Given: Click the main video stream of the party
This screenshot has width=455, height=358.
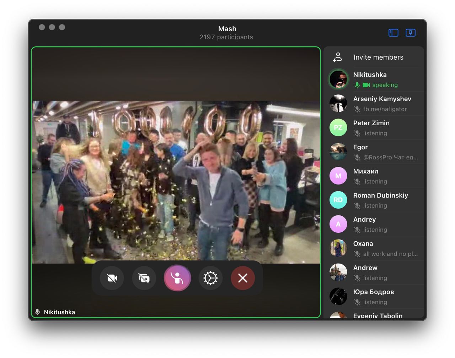Looking at the screenshot, I should tap(176, 182).
